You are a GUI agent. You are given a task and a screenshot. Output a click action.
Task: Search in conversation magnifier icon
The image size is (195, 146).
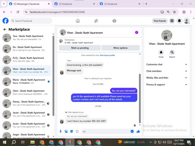(172, 52)
